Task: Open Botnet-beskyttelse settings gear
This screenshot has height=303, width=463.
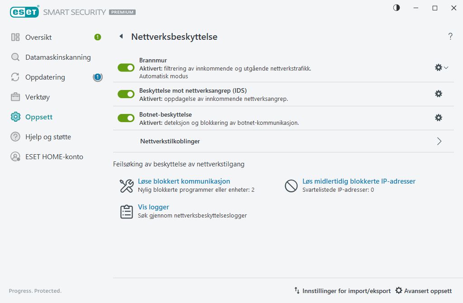Action: [438, 118]
